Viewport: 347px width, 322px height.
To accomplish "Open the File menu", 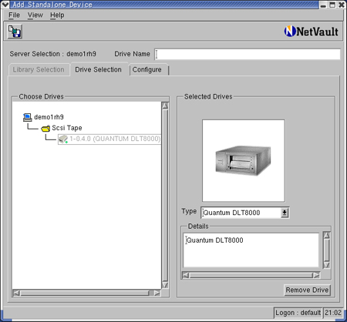I will click(14, 15).
